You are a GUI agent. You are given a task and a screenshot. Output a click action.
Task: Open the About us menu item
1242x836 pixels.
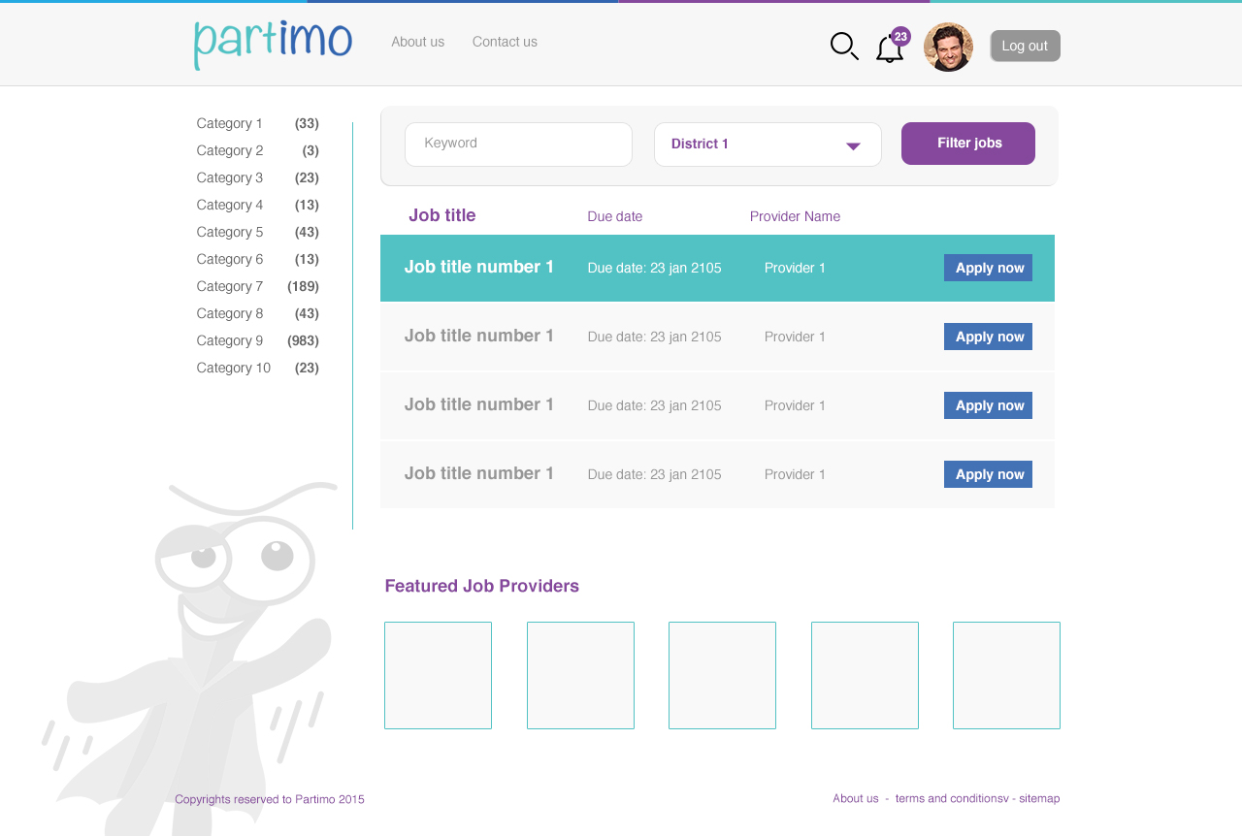[417, 42]
